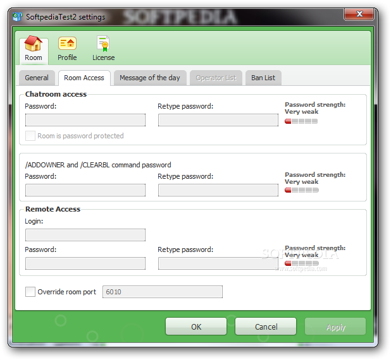This screenshot has height=360, width=391.
Task: Click Chatroom access password strength meter
Action: 301,121
